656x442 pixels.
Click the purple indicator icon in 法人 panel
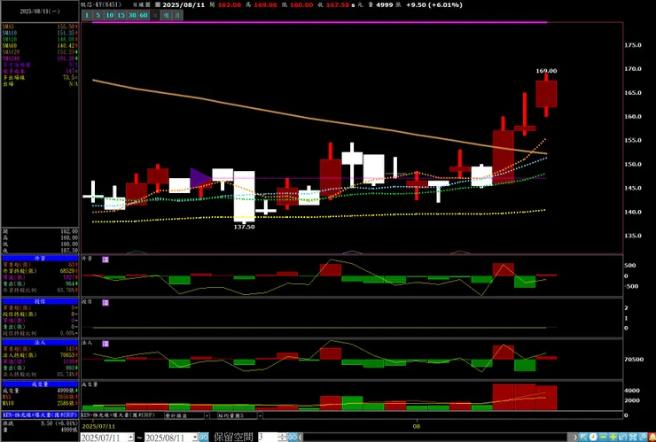pyautogui.click(x=105, y=344)
